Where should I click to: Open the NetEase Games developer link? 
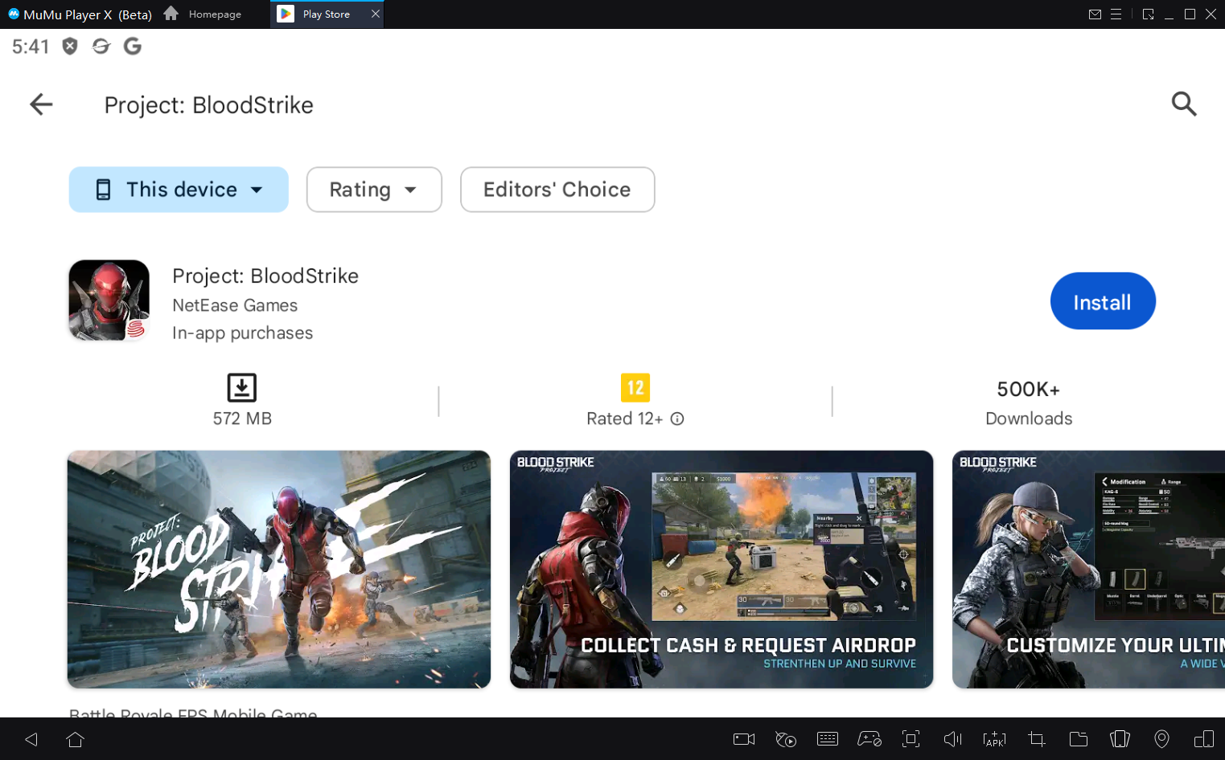pos(235,305)
